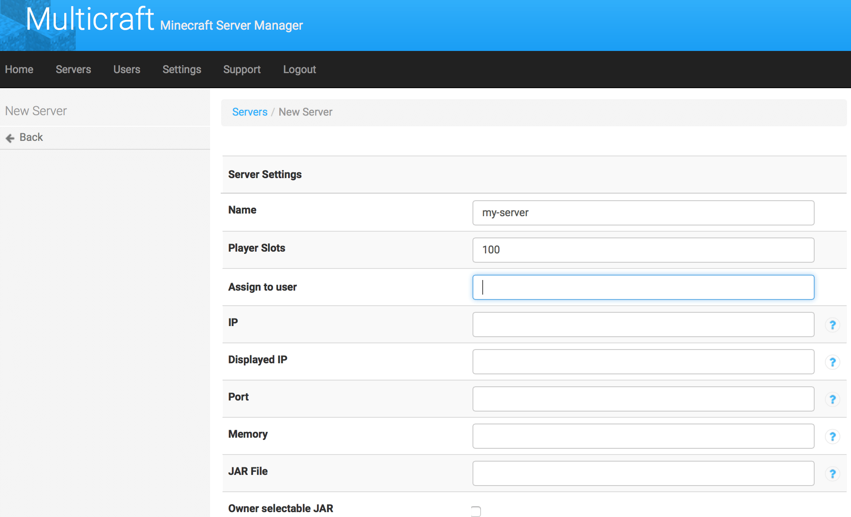Click the Servers breadcrumb link
851x517 pixels.
pos(250,112)
